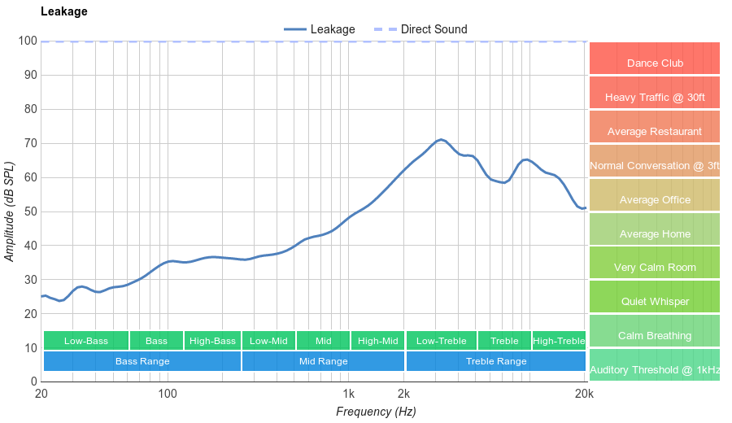Click the blue Treble Range bar
The height and width of the screenshot is (423, 732).
click(496, 361)
